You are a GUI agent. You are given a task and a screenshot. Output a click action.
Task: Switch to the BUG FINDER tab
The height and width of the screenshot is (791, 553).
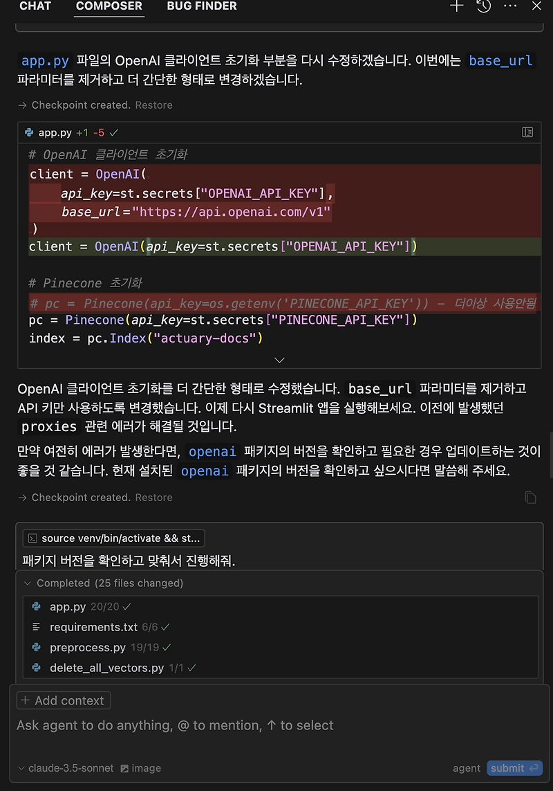201,6
